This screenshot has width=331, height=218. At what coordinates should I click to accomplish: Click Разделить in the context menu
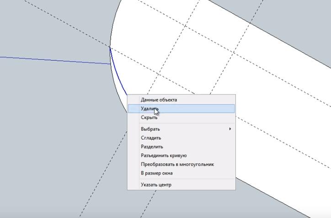pos(152,147)
